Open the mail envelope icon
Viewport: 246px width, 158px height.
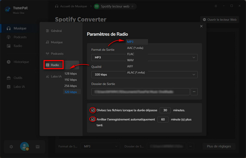click(x=38, y=147)
